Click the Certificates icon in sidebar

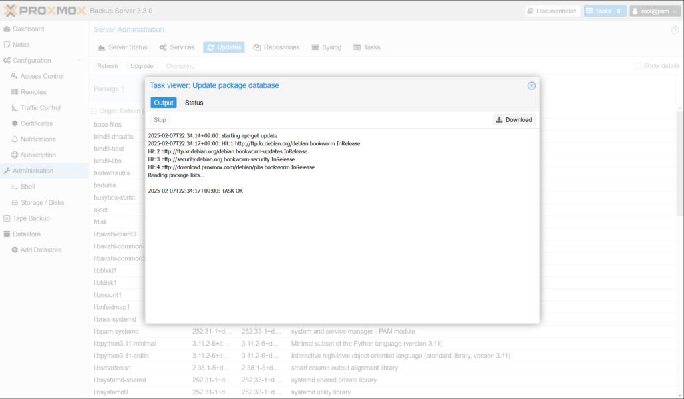pyautogui.click(x=15, y=123)
